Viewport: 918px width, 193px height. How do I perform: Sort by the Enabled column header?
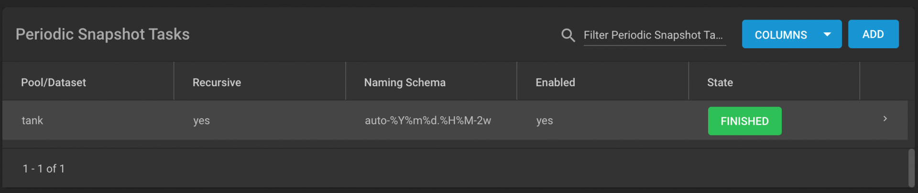click(x=555, y=82)
